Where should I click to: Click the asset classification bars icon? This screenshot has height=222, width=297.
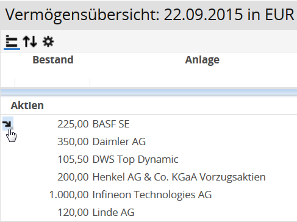point(12,41)
